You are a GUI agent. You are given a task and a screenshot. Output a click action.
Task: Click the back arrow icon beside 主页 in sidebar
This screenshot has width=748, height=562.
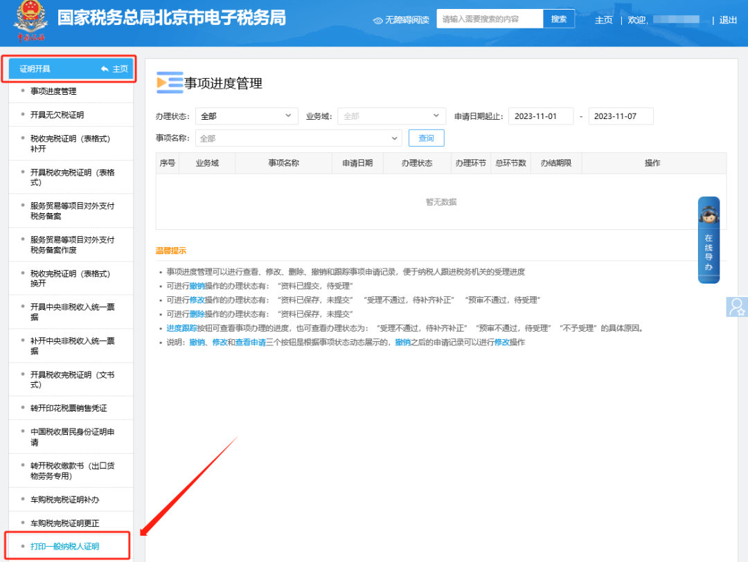pyautogui.click(x=105, y=69)
